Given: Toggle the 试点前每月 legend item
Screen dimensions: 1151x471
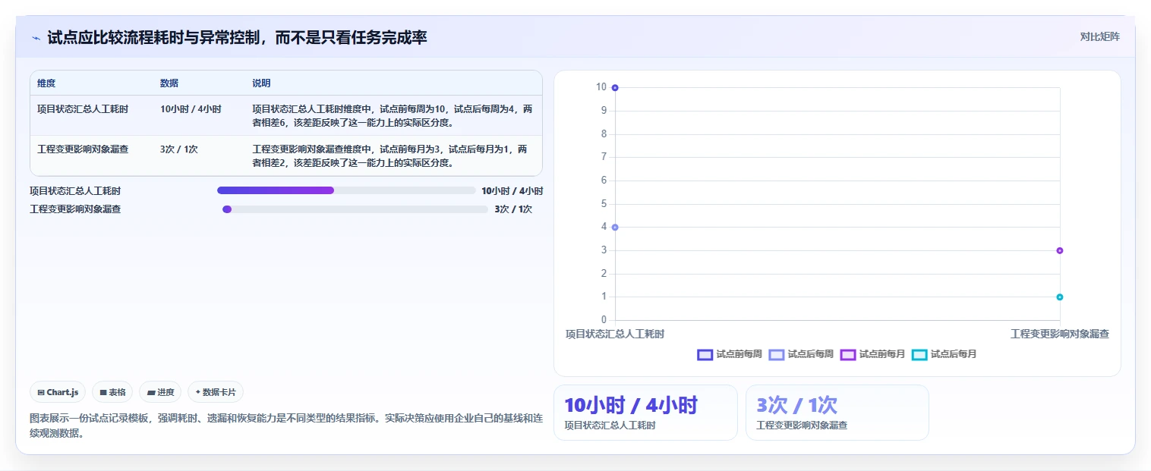Looking at the screenshot, I should click(872, 354).
